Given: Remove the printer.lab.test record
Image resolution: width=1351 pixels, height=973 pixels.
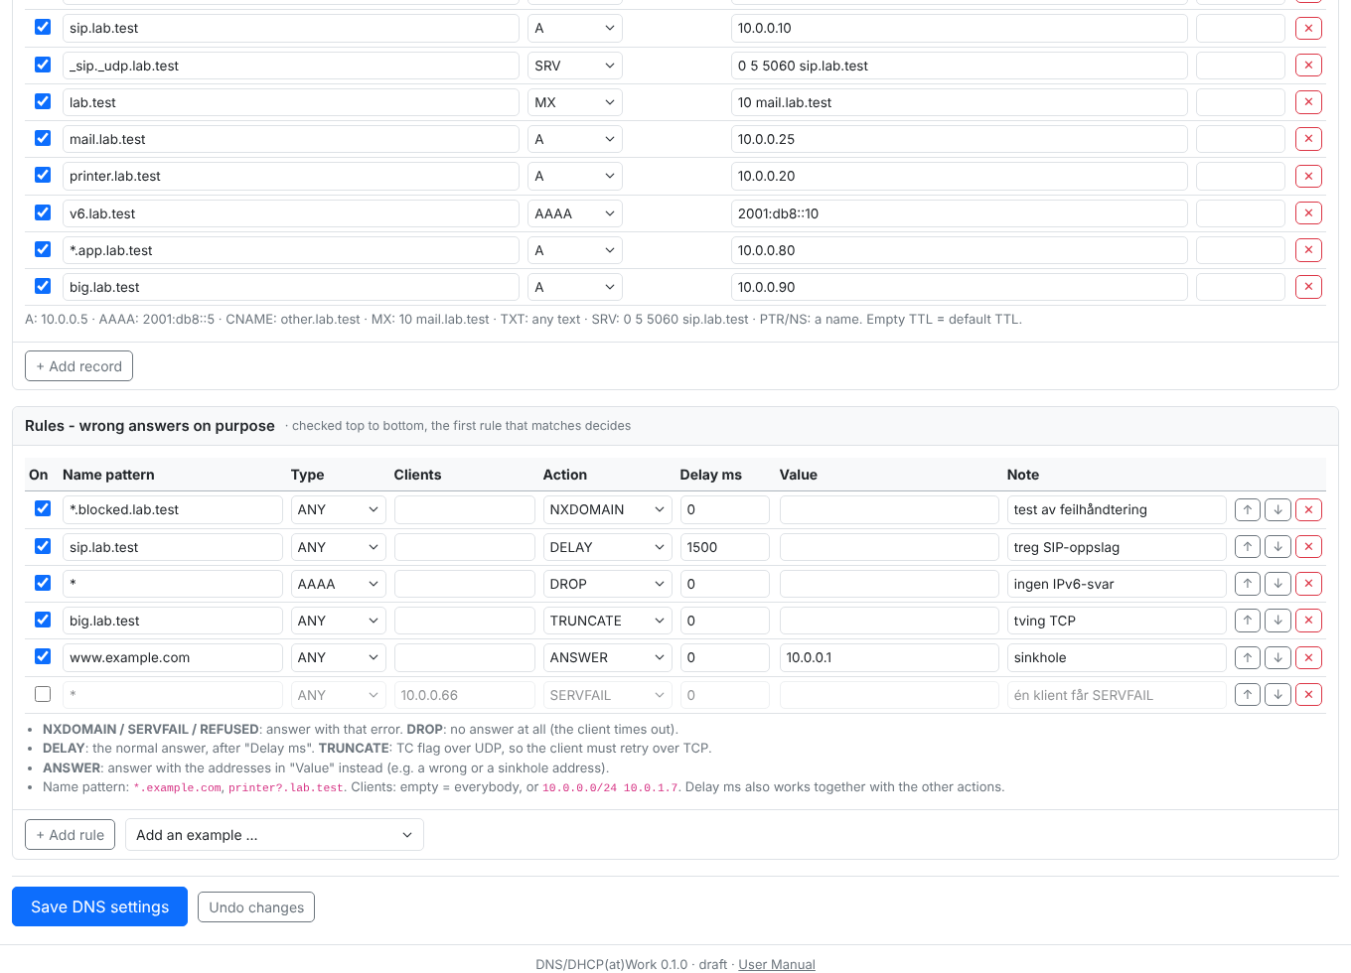Looking at the screenshot, I should [1308, 177].
